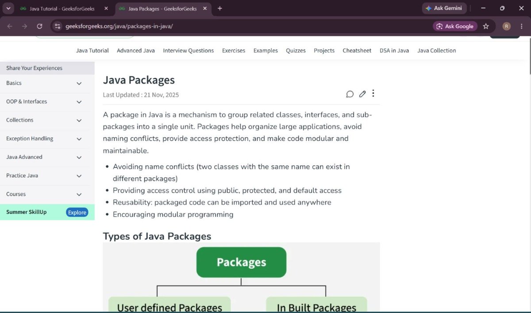Close the Java Packages tab

(206, 8)
